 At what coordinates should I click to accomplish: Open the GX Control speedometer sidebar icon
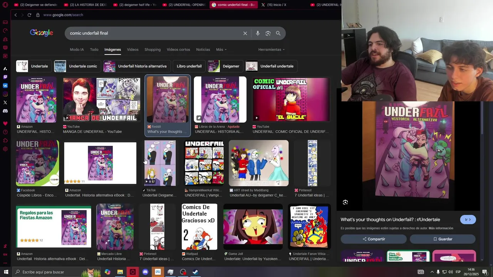pyautogui.click(x=5, y=31)
